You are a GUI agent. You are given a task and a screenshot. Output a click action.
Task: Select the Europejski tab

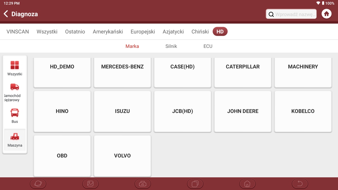143,32
